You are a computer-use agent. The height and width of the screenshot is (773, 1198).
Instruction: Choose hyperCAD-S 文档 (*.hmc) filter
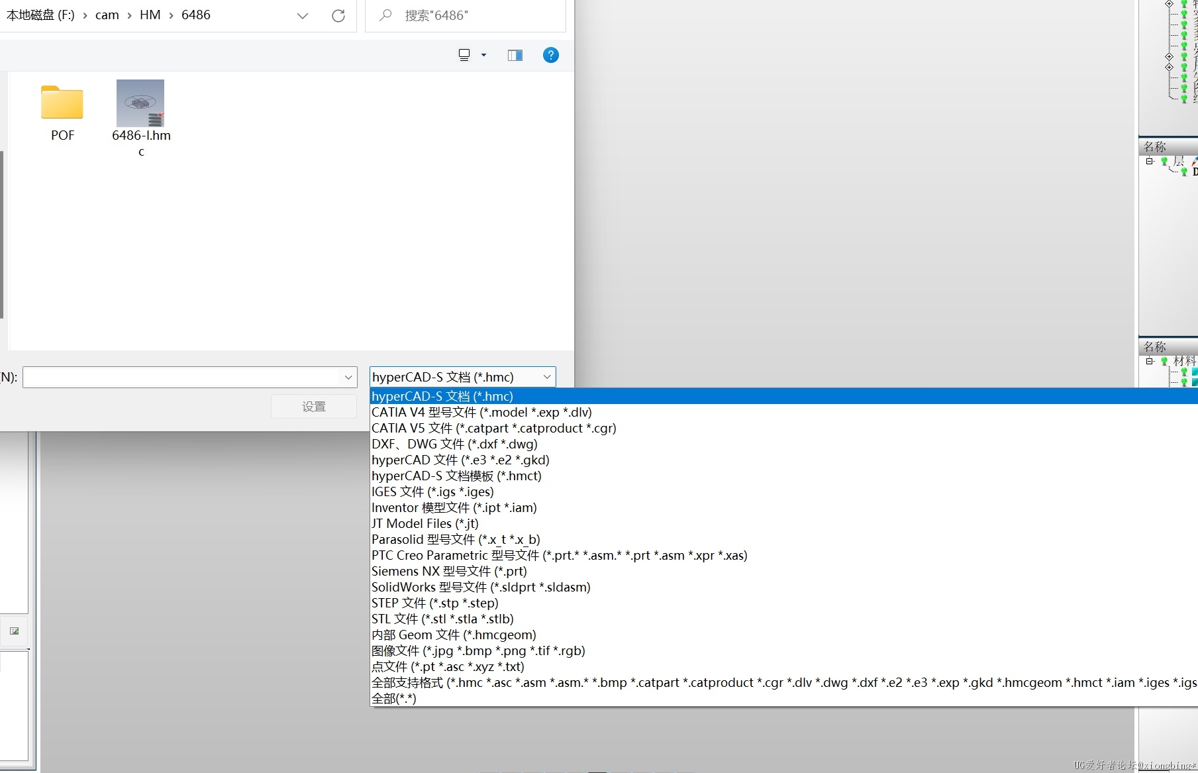pyautogui.click(x=784, y=396)
